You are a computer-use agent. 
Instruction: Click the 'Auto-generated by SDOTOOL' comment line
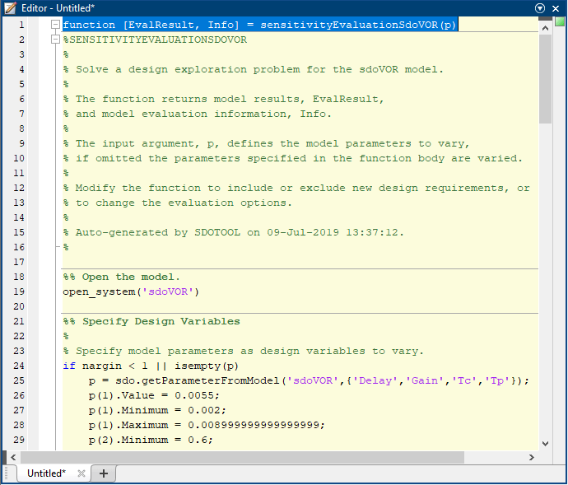tap(234, 232)
